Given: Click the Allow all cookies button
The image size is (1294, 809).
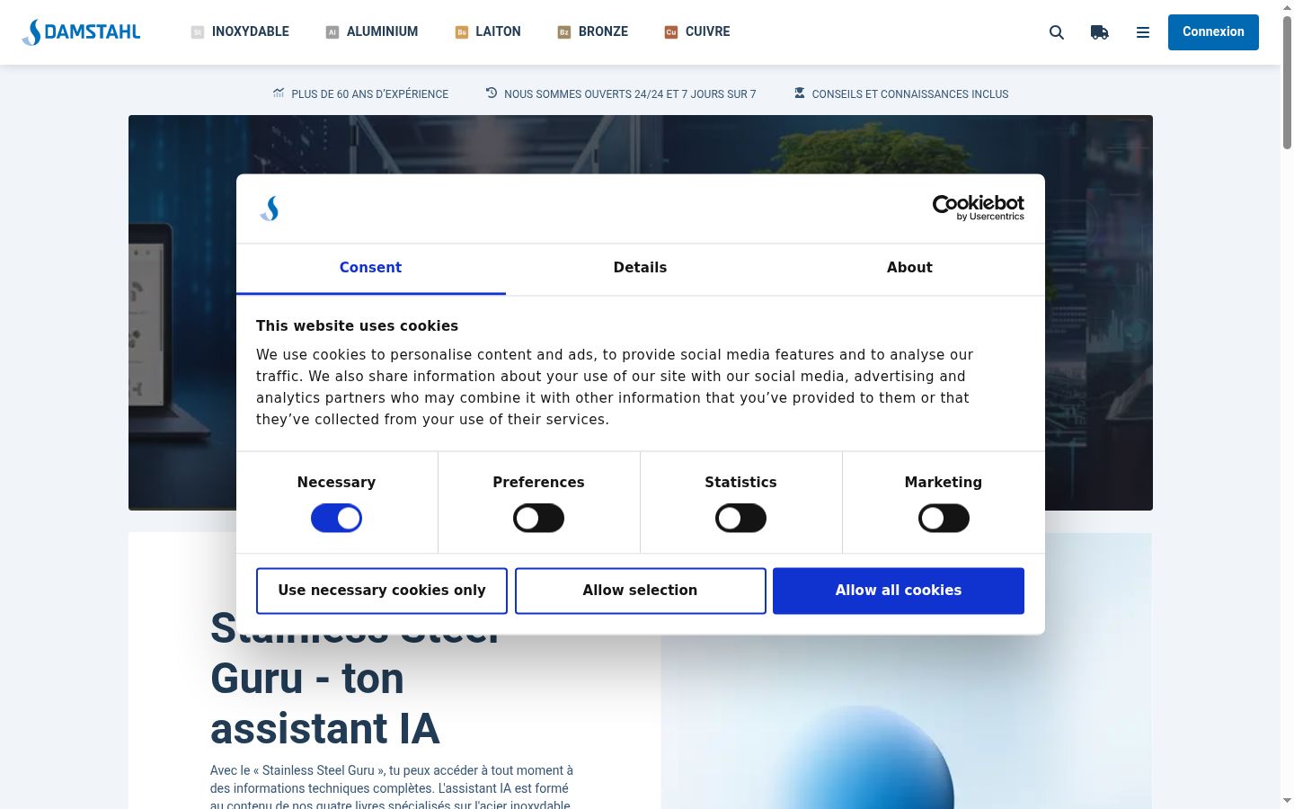Looking at the screenshot, I should click(899, 591).
